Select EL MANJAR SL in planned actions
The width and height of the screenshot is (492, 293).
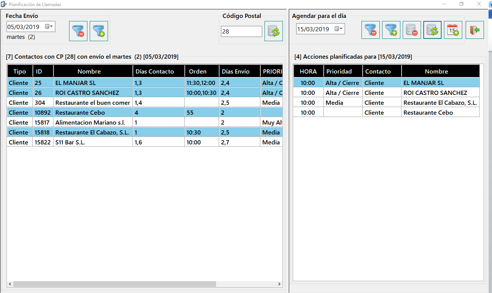(386, 83)
